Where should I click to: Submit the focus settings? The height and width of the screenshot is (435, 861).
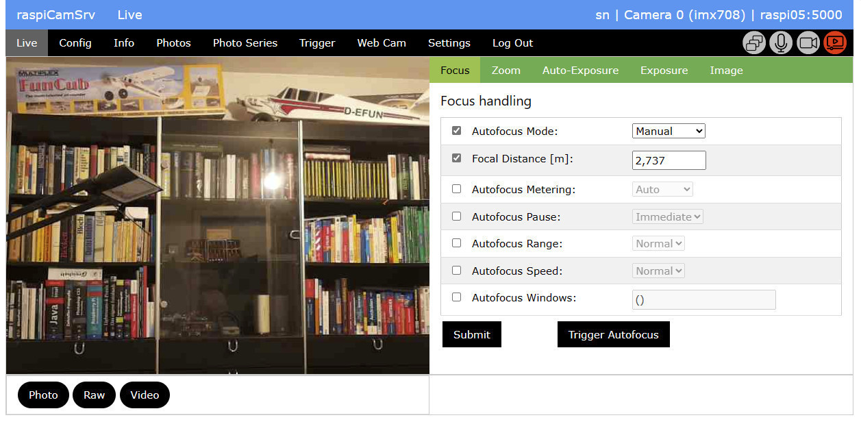(x=471, y=335)
